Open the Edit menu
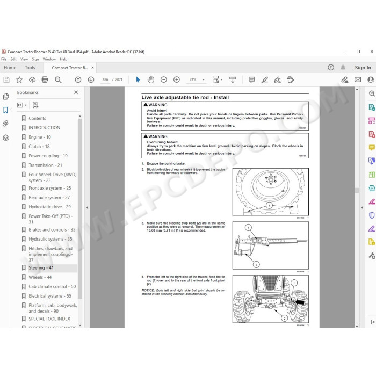This screenshot has width=376, height=376. pyautogui.click(x=13, y=59)
